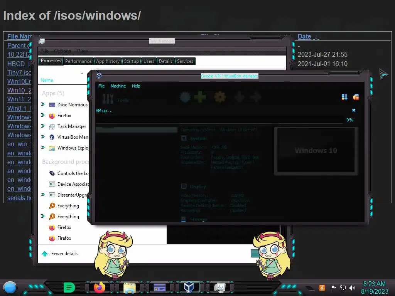Switch to the App history tab
This screenshot has height=296, width=395.
tap(108, 61)
